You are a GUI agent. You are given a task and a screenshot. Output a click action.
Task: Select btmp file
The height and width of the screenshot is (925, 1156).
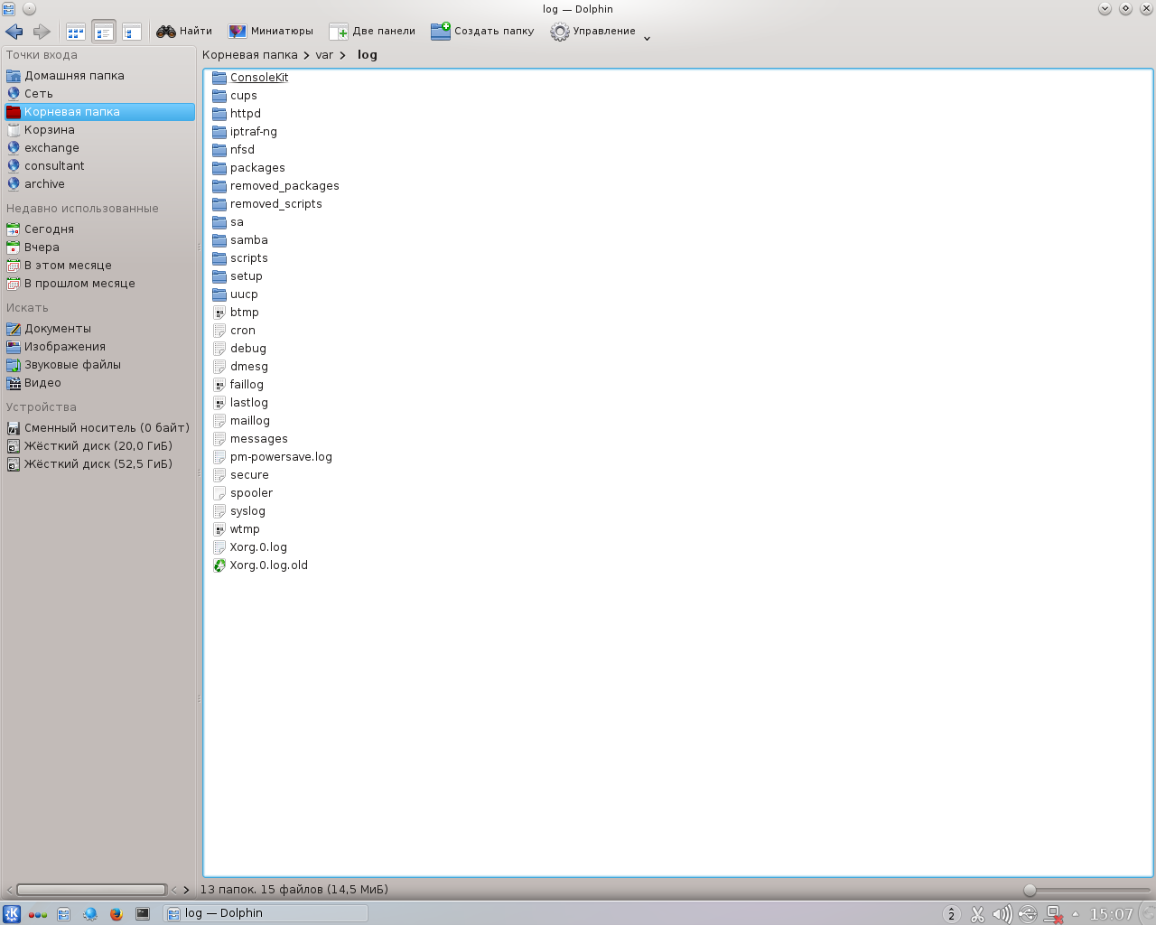click(236, 313)
